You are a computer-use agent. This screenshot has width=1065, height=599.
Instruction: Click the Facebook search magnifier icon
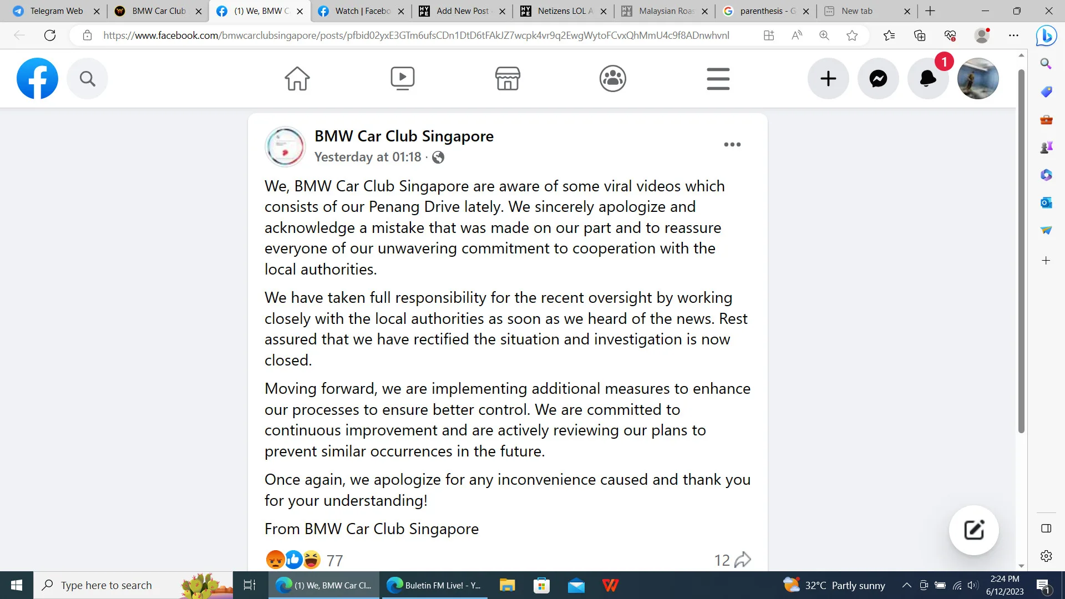point(87,79)
